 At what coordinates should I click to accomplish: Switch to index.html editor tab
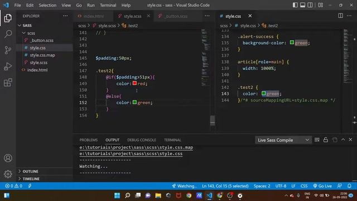coord(93,16)
